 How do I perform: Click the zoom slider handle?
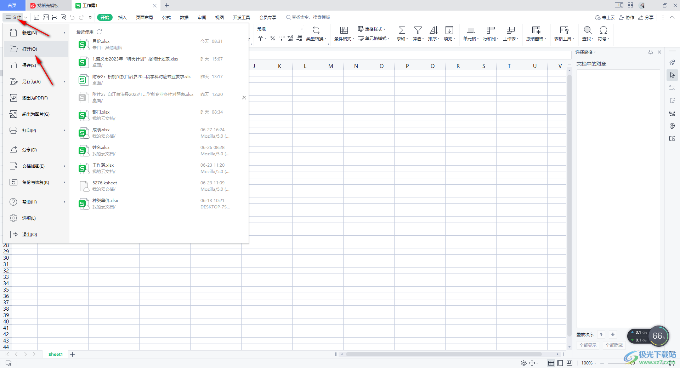click(632, 363)
